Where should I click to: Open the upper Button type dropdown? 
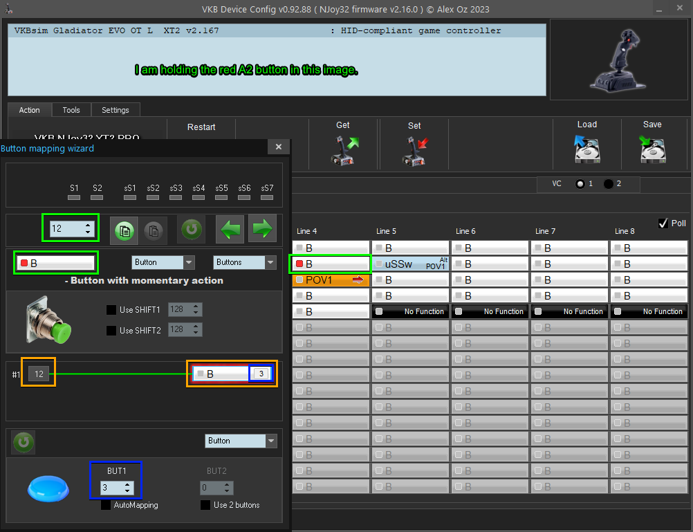189,263
